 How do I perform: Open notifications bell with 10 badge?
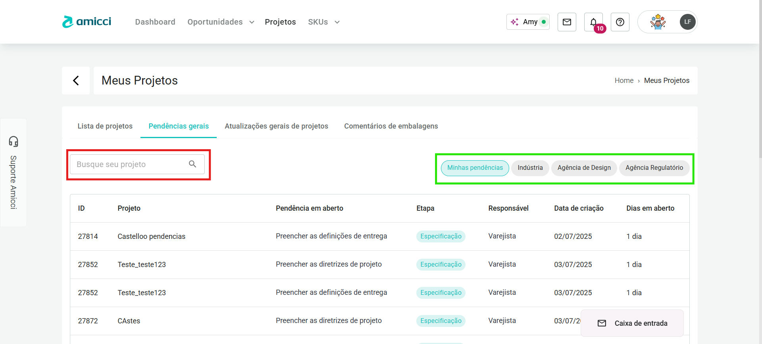(593, 22)
